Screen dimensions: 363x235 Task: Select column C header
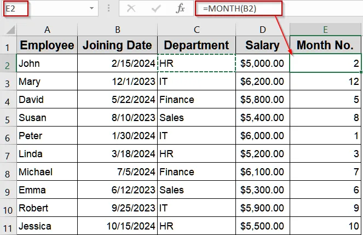click(x=197, y=30)
